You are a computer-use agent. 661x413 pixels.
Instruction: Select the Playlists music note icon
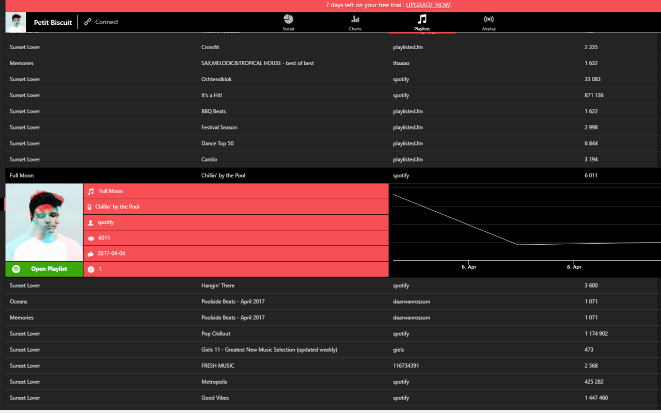tap(422, 19)
